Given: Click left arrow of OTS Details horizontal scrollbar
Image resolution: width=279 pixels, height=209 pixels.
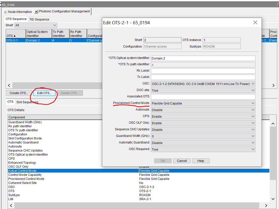Looking at the screenshot, I should coord(11,205).
